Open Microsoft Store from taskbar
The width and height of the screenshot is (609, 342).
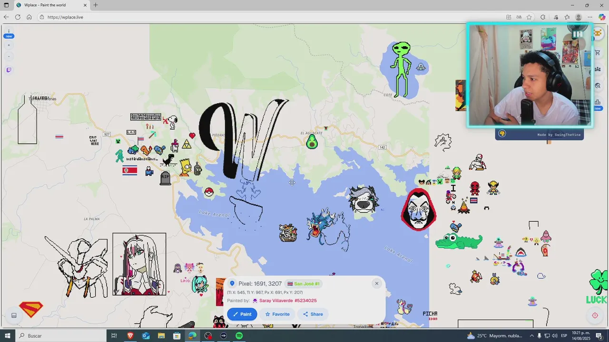(x=177, y=336)
